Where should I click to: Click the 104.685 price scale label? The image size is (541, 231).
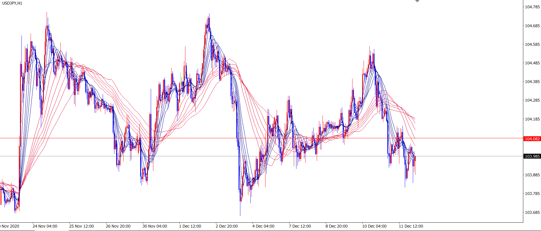tap(532, 26)
